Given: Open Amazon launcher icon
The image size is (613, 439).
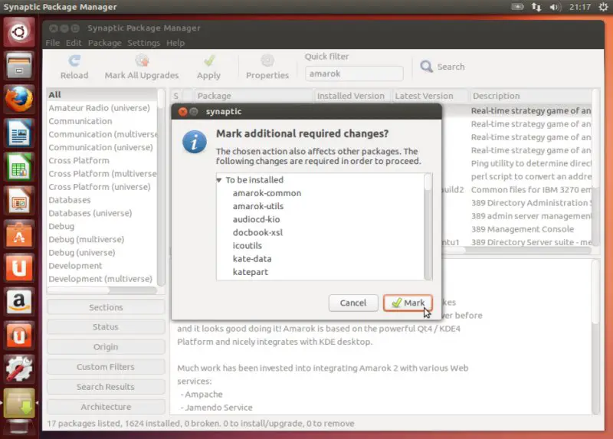Looking at the screenshot, I should click(x=18, y=302).
